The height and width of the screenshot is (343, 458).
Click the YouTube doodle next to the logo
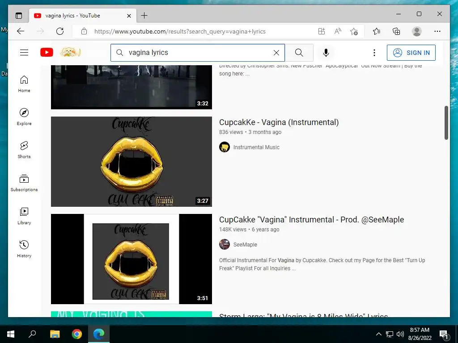(x=70, y=52)
